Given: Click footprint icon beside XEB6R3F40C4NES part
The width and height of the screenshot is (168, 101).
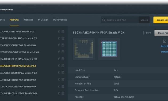Looking at the screenshot, I should (x=59, y=52).
